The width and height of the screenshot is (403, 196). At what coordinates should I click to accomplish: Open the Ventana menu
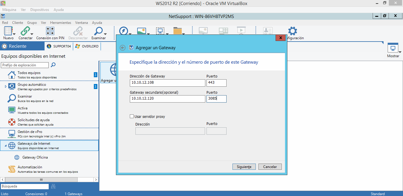coord(81,23)
